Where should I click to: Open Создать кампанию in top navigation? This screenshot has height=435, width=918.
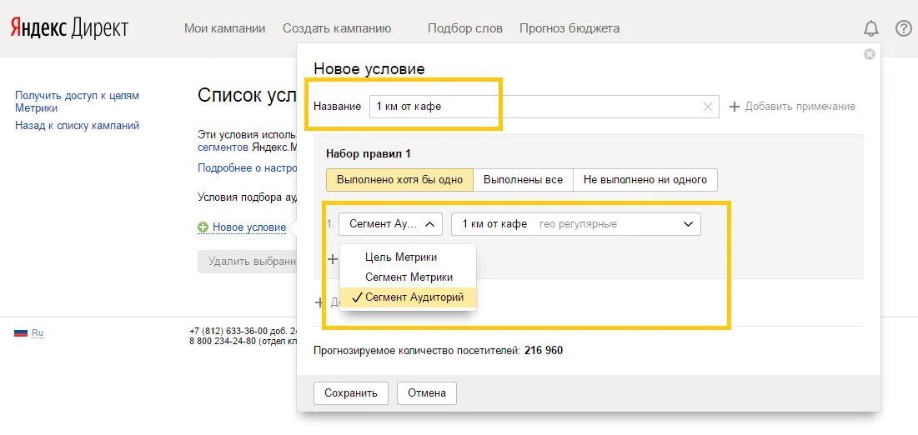[x=337, y=28]
